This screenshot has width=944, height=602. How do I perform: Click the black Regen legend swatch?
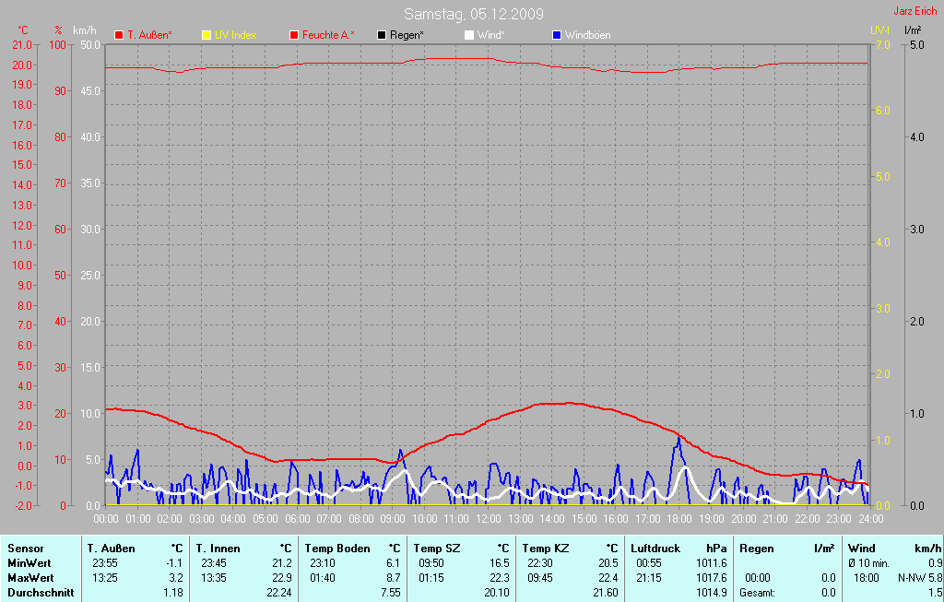pyautogui.click(x=382, y=35)
